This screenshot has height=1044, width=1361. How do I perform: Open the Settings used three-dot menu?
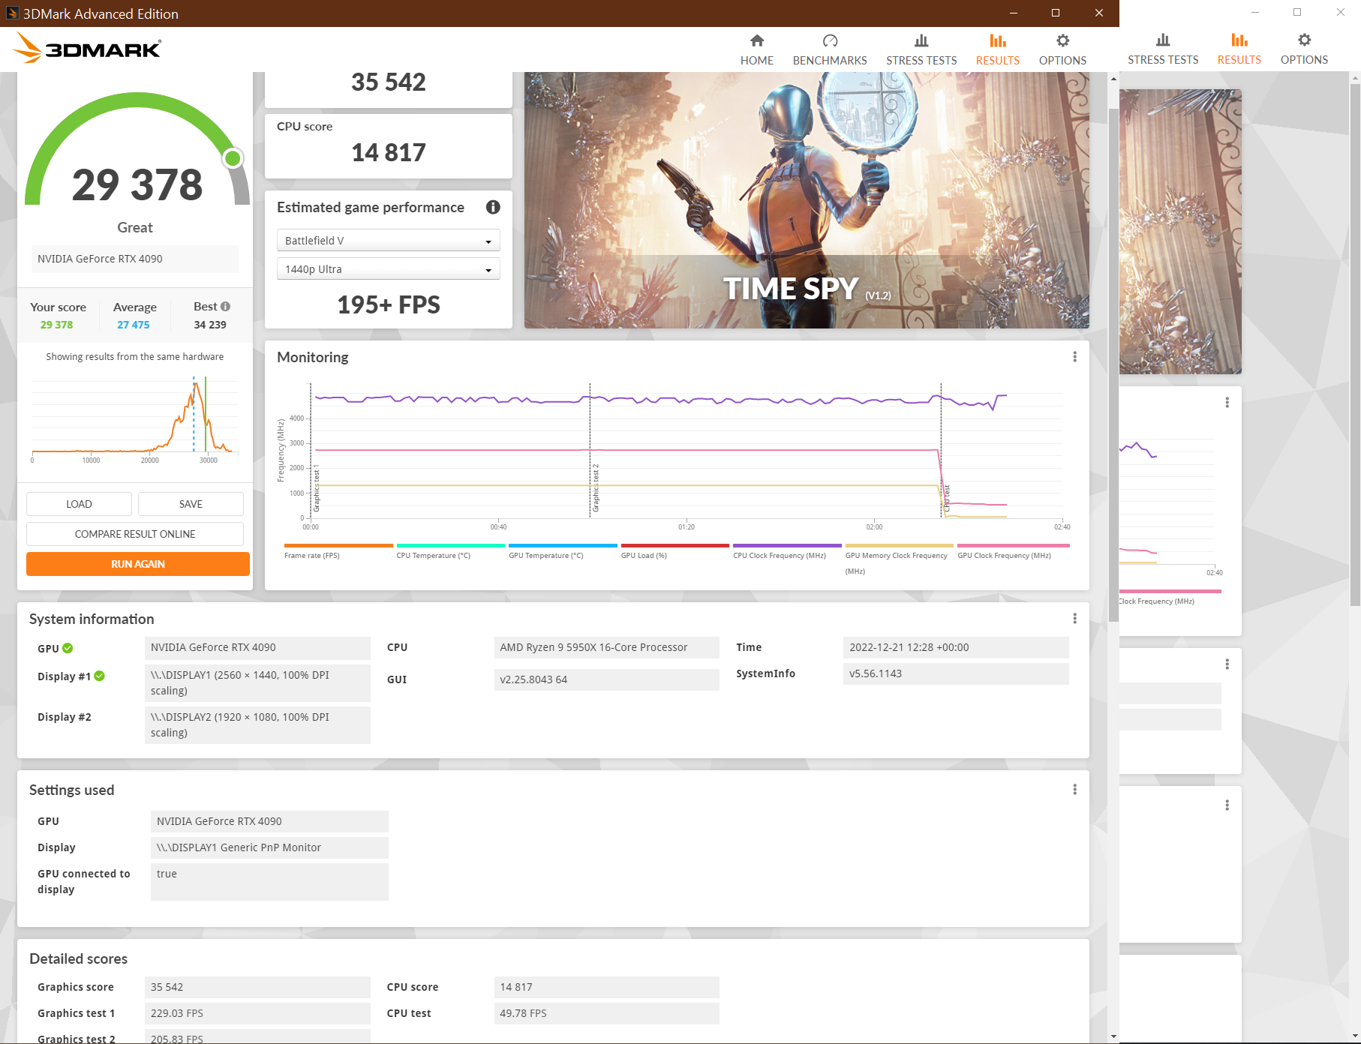(1074, 789)
